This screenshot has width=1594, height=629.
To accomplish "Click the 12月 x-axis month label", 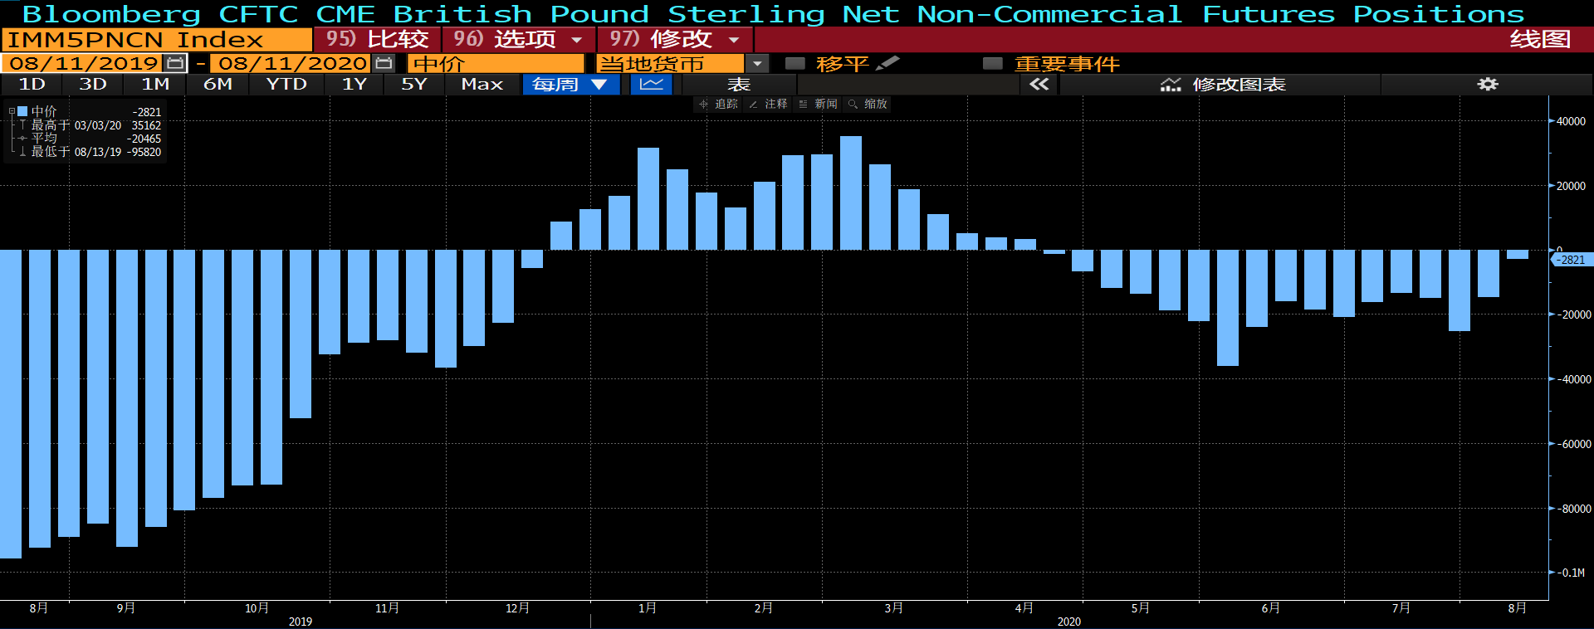I will [x=517, y=608].
